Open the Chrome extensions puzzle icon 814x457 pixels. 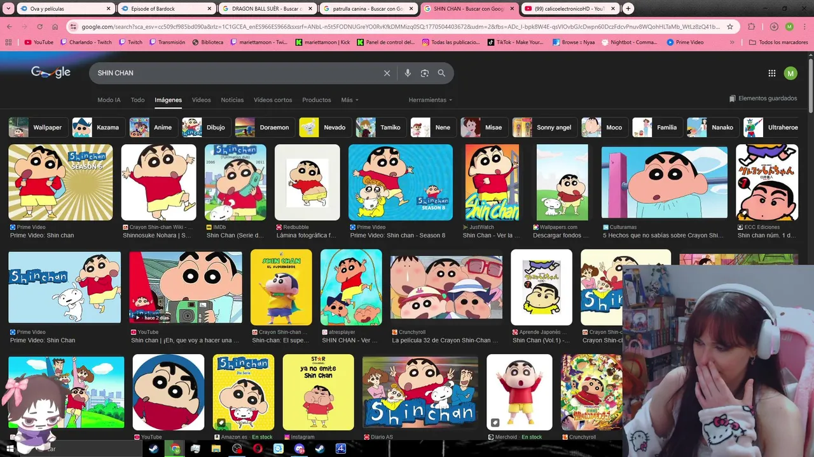(752, 27)
